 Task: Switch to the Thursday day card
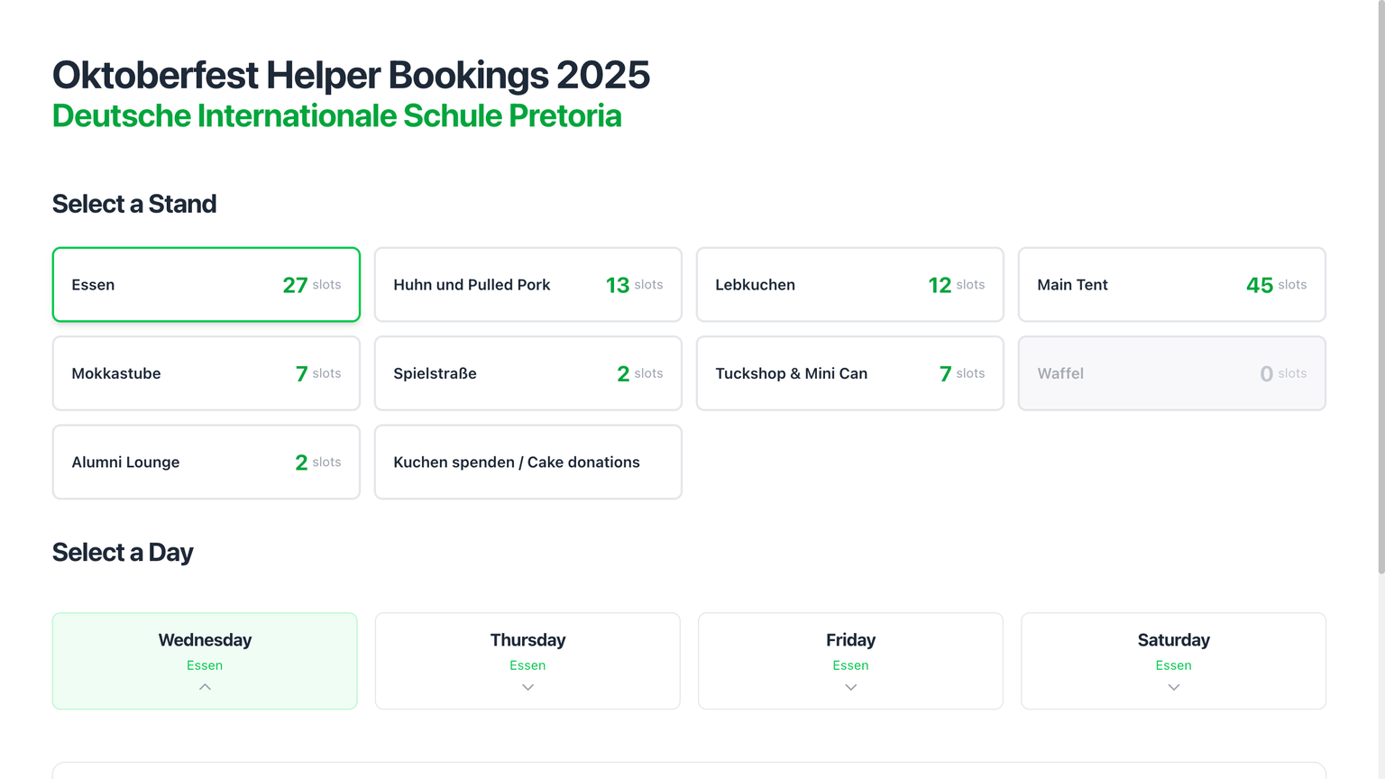coord(527,640)
